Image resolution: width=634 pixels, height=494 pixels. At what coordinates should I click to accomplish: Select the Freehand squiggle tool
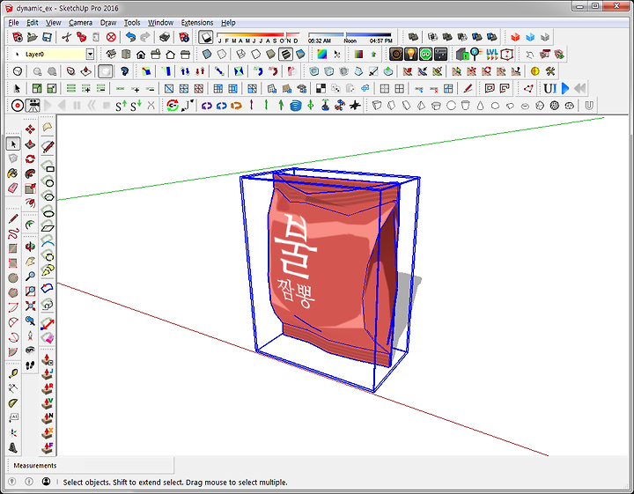(x=13, y=233)
